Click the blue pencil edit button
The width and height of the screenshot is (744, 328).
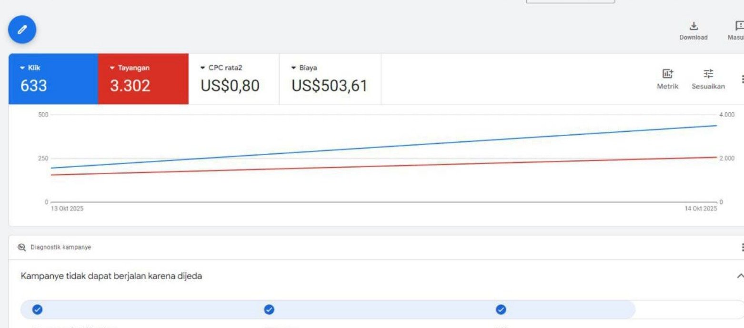(x=22, y=30)
